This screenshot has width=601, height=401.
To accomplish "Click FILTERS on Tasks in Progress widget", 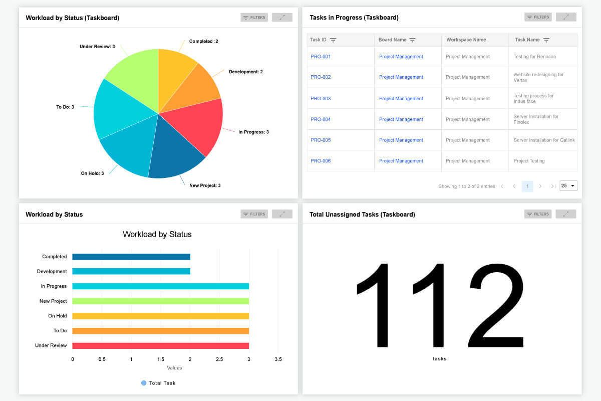I will 538,17.
